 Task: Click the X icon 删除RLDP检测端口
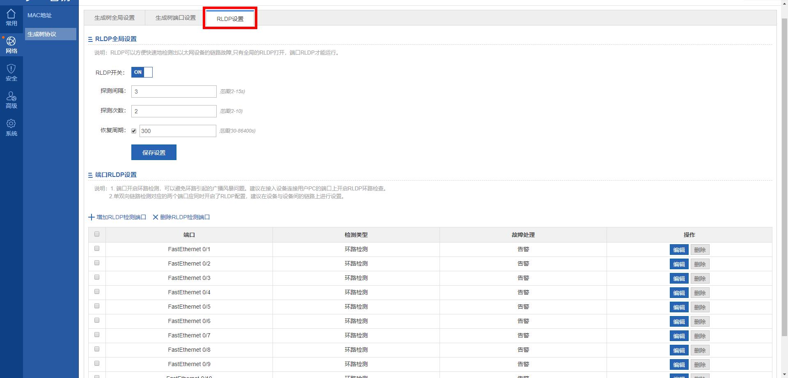156,217
